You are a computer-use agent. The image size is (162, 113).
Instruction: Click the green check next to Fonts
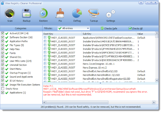[x=7, y=53]
